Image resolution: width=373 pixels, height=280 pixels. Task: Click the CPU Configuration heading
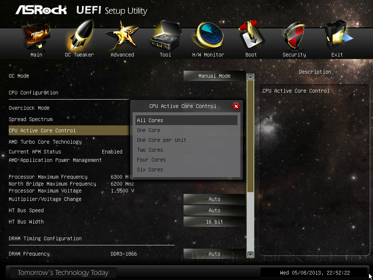click(34, 93)
